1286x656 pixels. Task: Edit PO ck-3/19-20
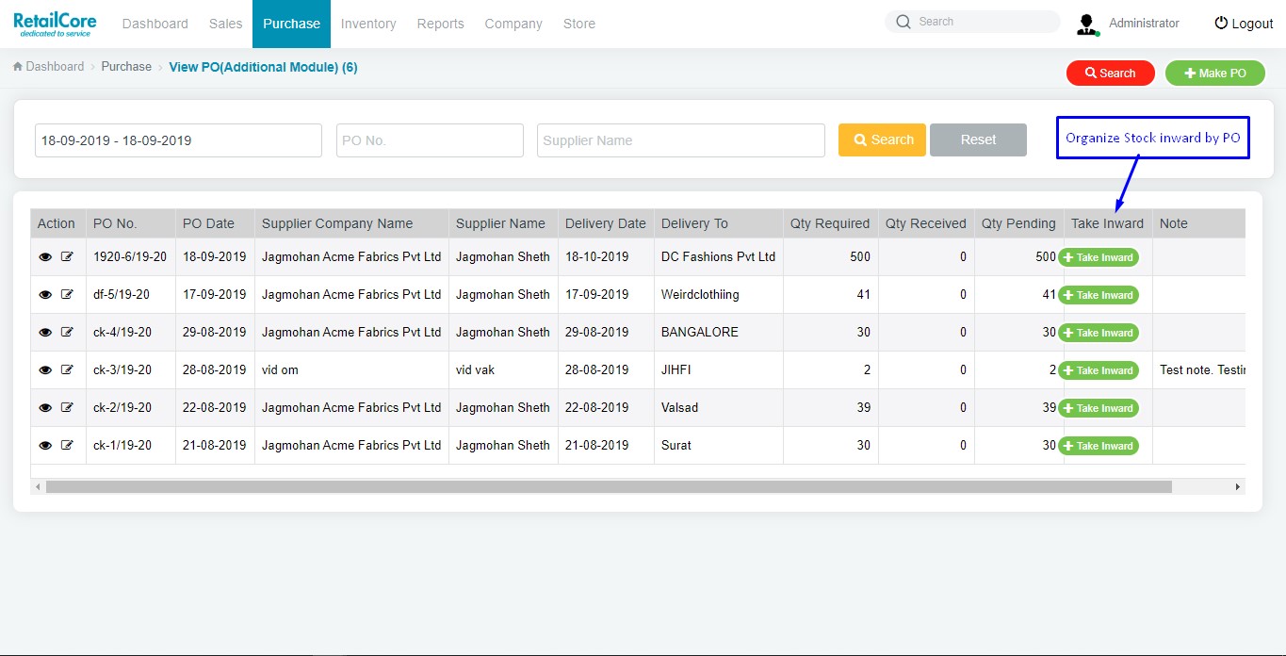[x=67, y=369]
